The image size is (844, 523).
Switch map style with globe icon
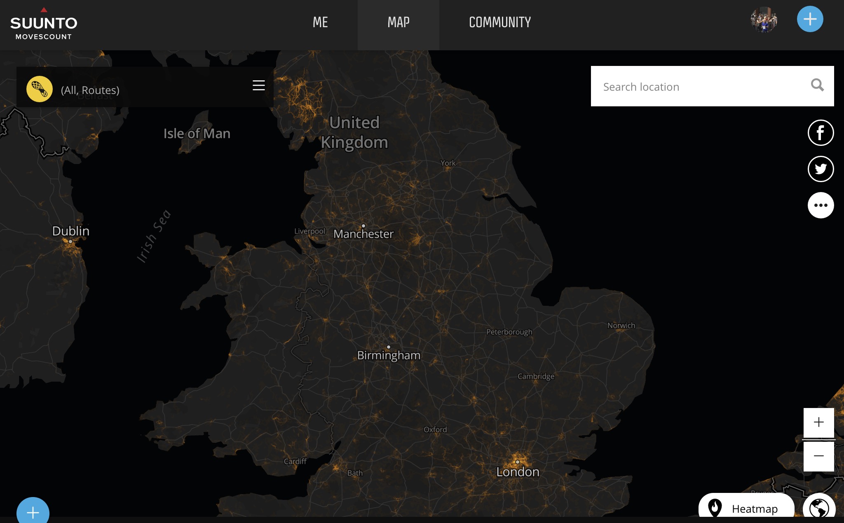click(x=819, y=508)
